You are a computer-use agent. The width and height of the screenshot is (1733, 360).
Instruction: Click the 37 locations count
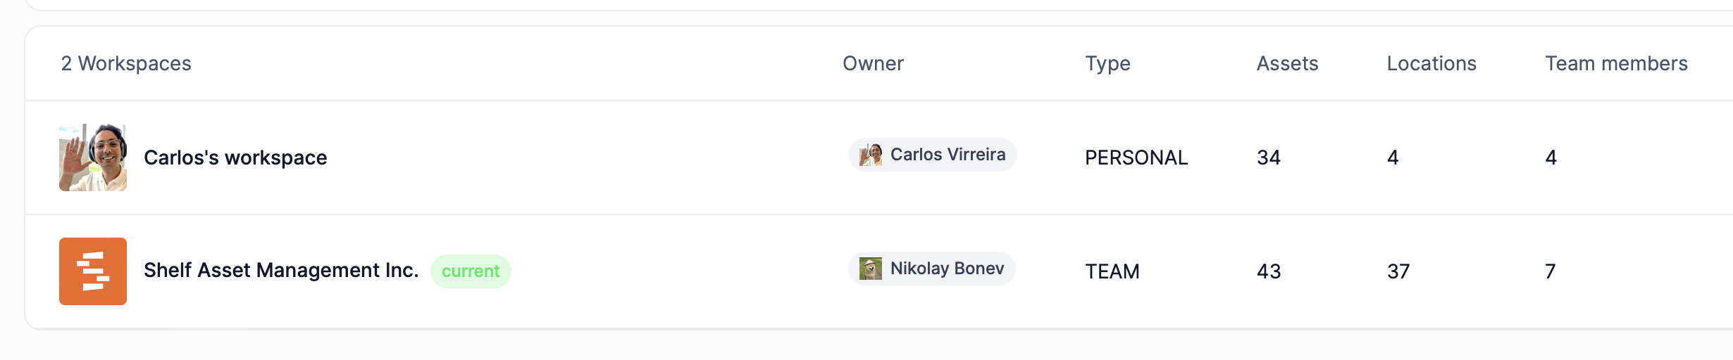click(x=1398, y=271)
